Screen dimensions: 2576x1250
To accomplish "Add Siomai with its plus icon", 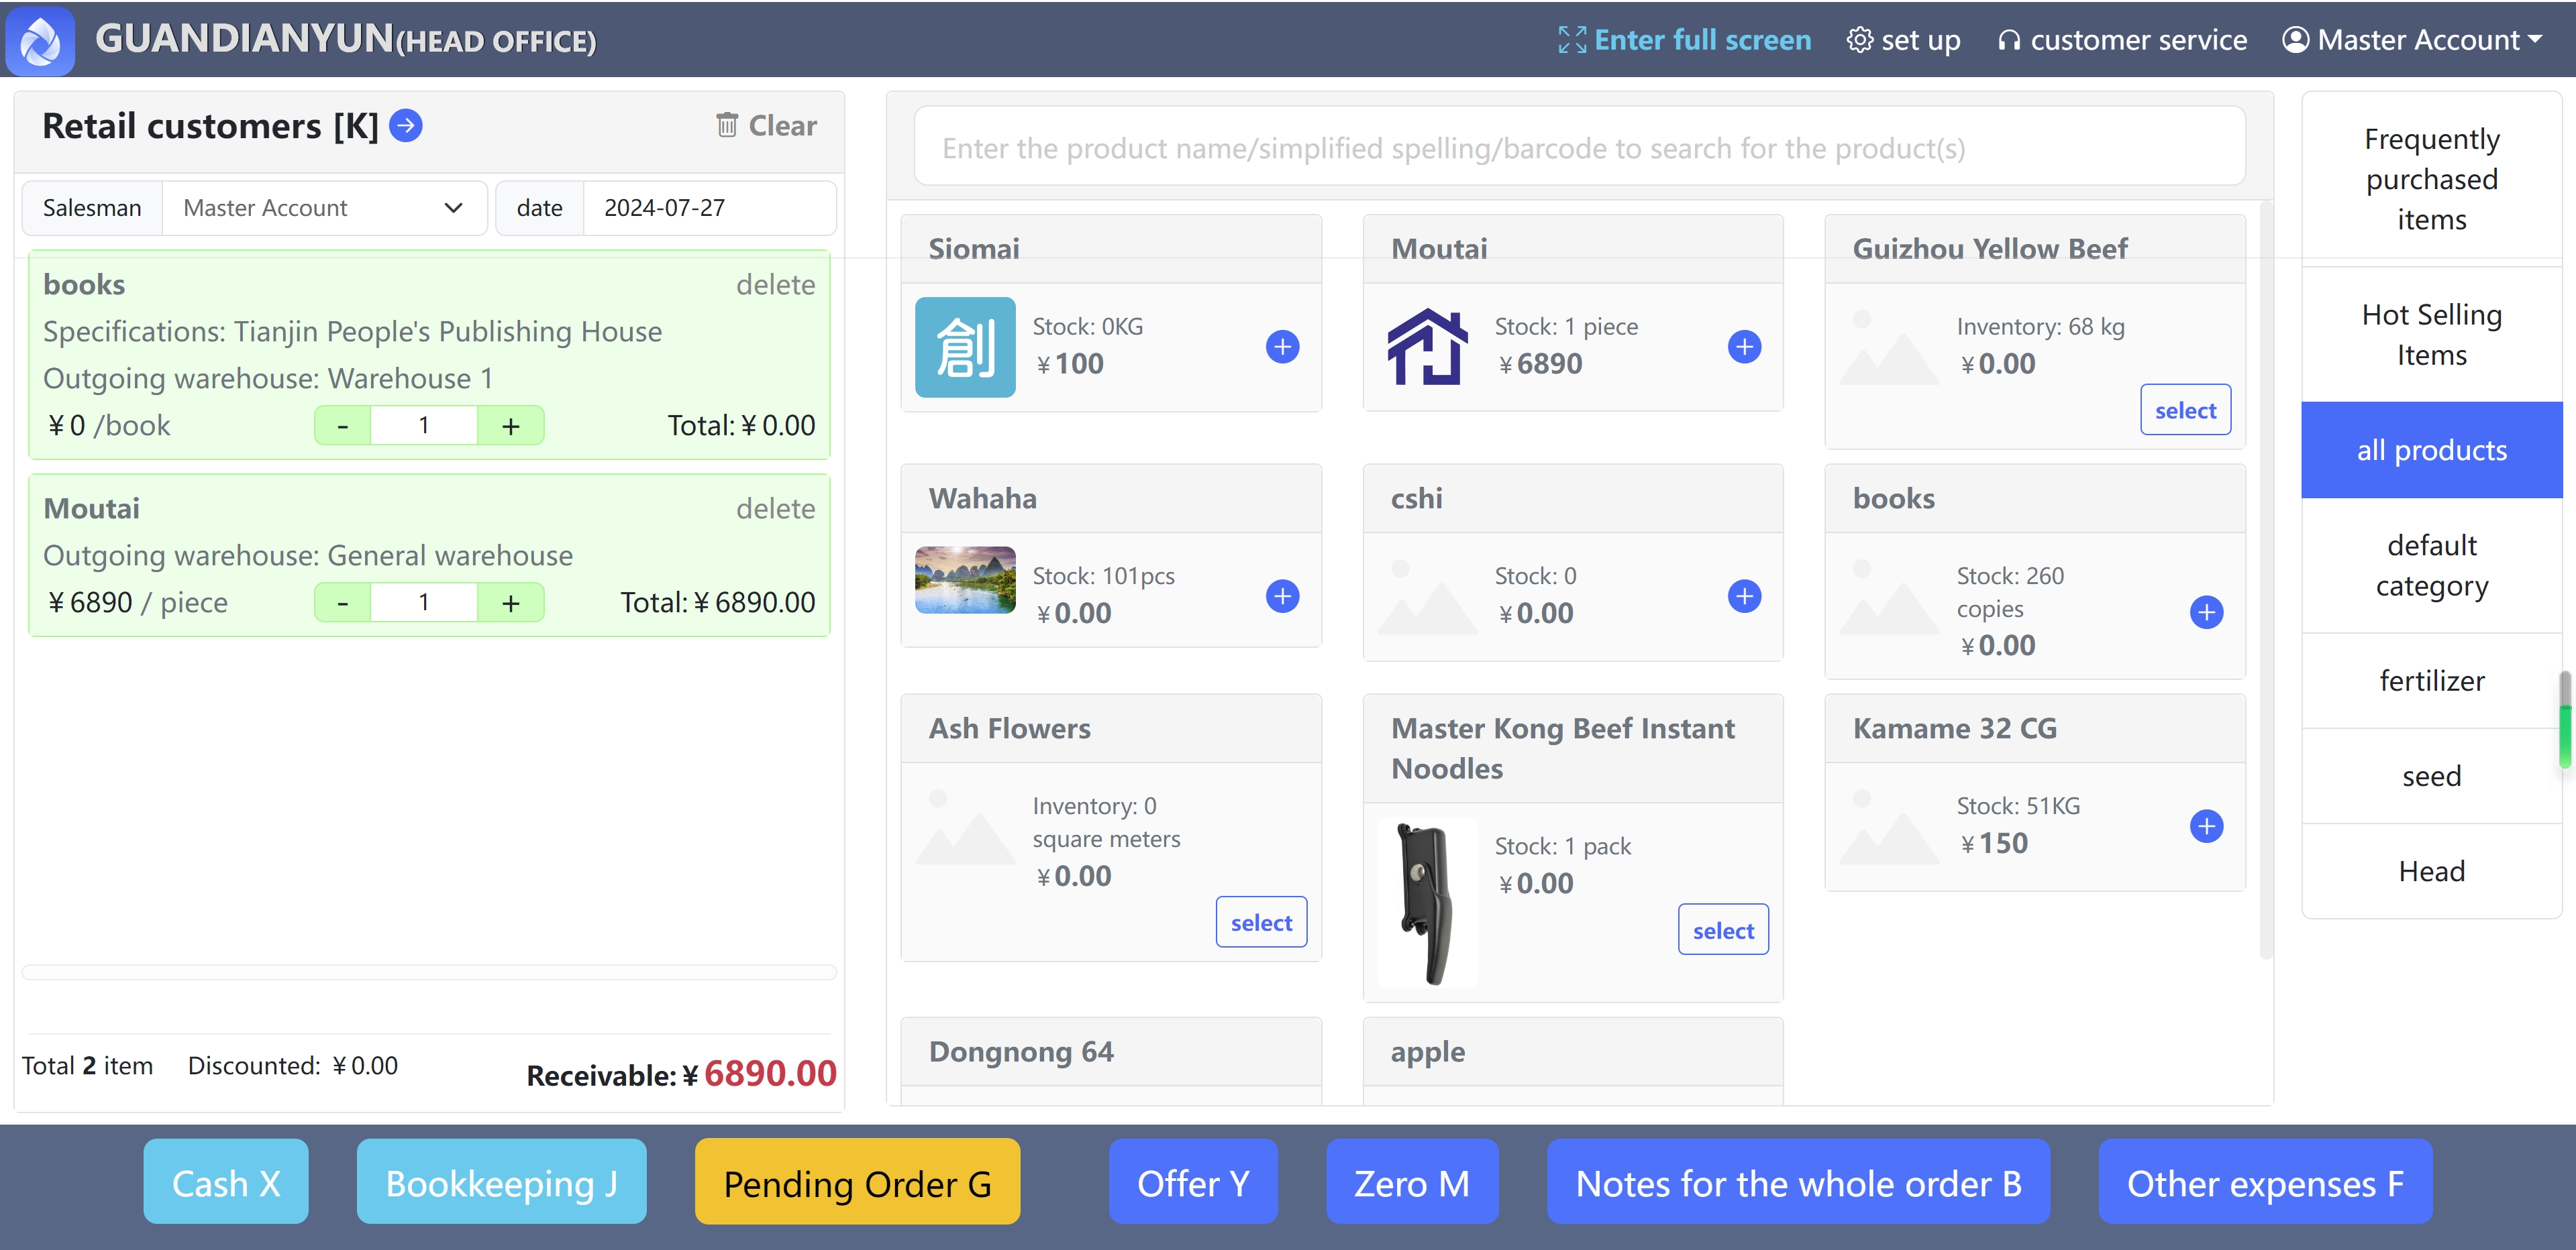I will [x=1282, y=347].
